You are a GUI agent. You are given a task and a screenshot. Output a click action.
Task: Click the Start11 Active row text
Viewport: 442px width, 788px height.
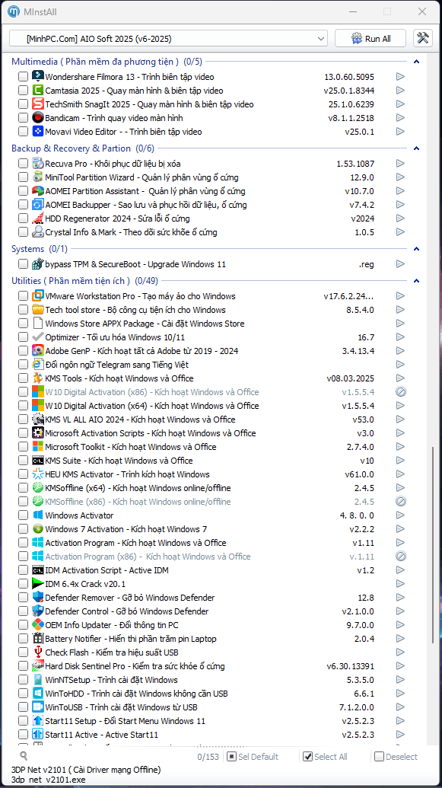pyautogui.click(x=102, y=734)
